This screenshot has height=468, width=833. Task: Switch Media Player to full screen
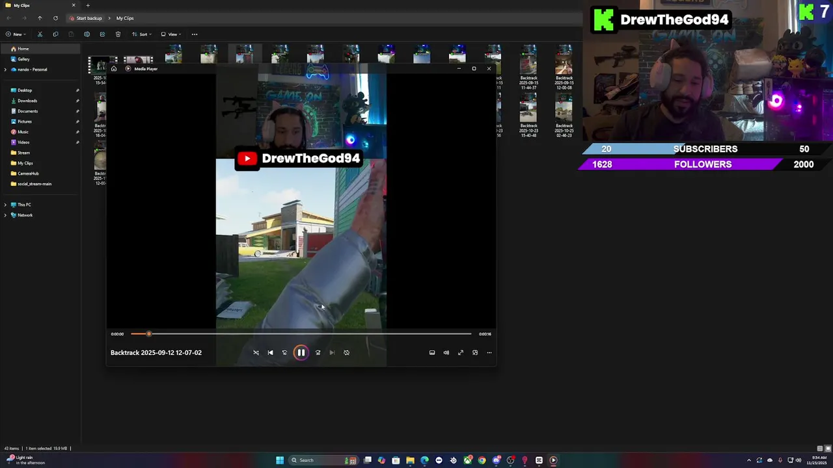pyautogui.click(x=461, y=352)
